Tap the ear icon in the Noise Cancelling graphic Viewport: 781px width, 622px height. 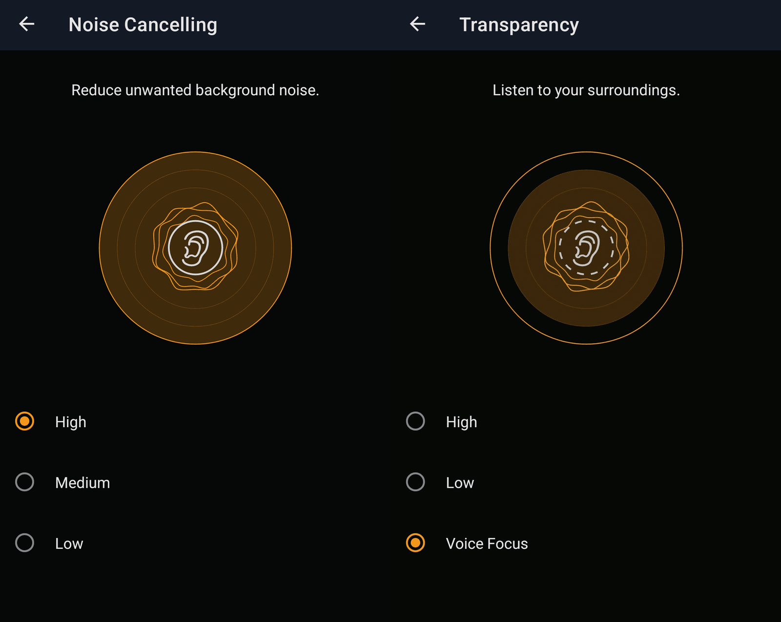tap(195, 248)
